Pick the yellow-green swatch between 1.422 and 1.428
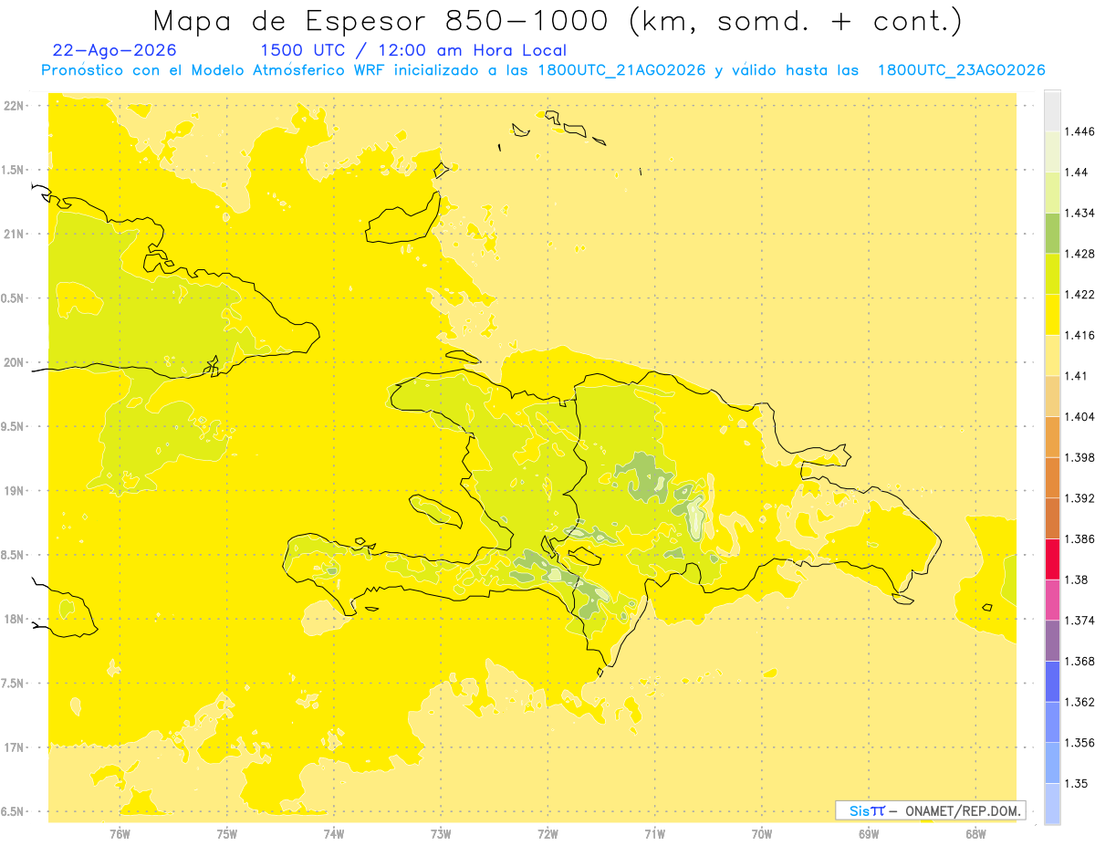 1052,274
